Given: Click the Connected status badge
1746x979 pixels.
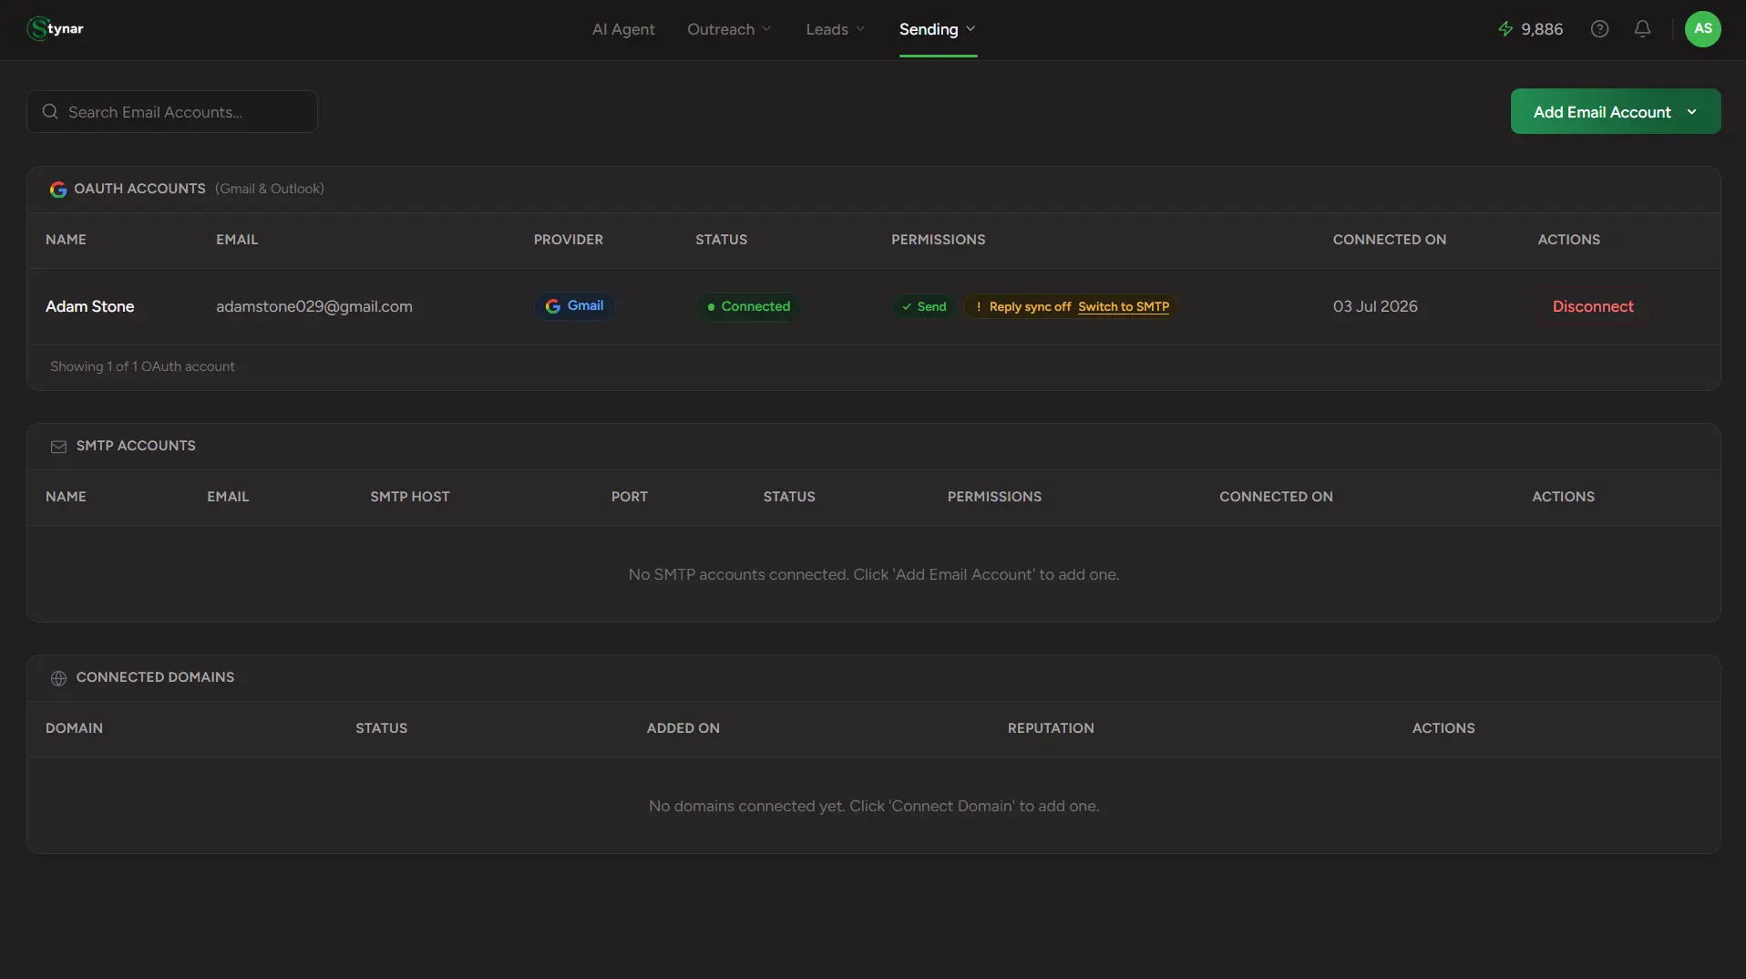Looking at the screenshot, I should [x=748, y=306].
